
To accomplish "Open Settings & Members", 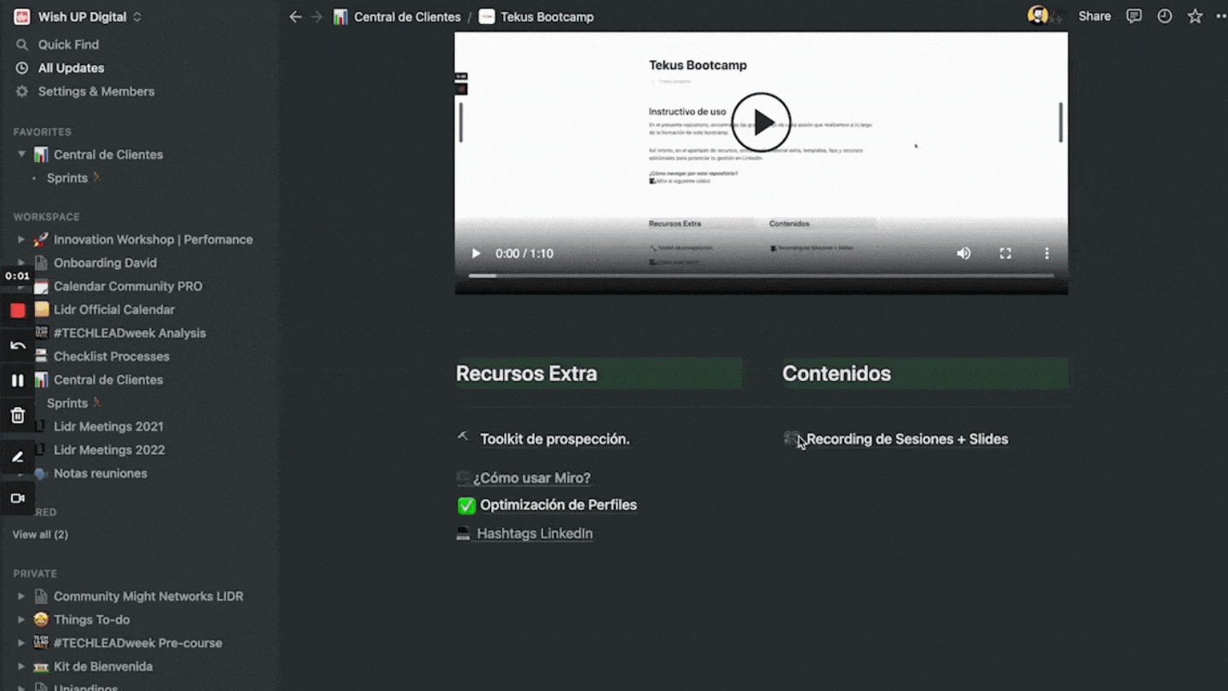I will point(96,91).
